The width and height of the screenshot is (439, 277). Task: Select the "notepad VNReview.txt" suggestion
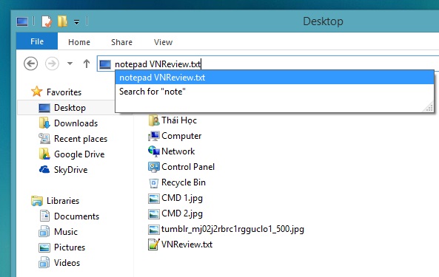pos(275,78)
